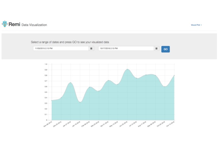Select the Oct 15 2016 last data point

point(174,75)
